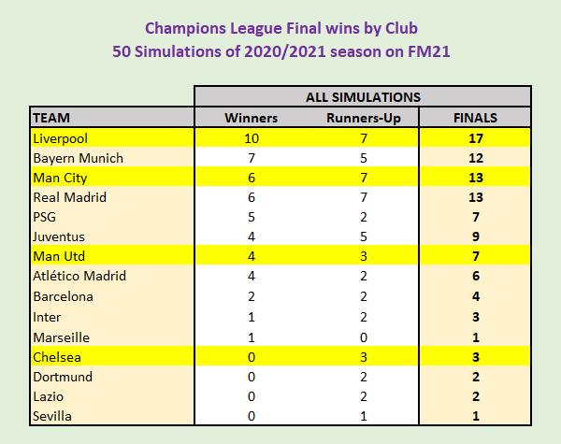Viewport: 561px width, 444px height.
Task: Click Liverpool's FINALS total 17
Action: point(475,138)
